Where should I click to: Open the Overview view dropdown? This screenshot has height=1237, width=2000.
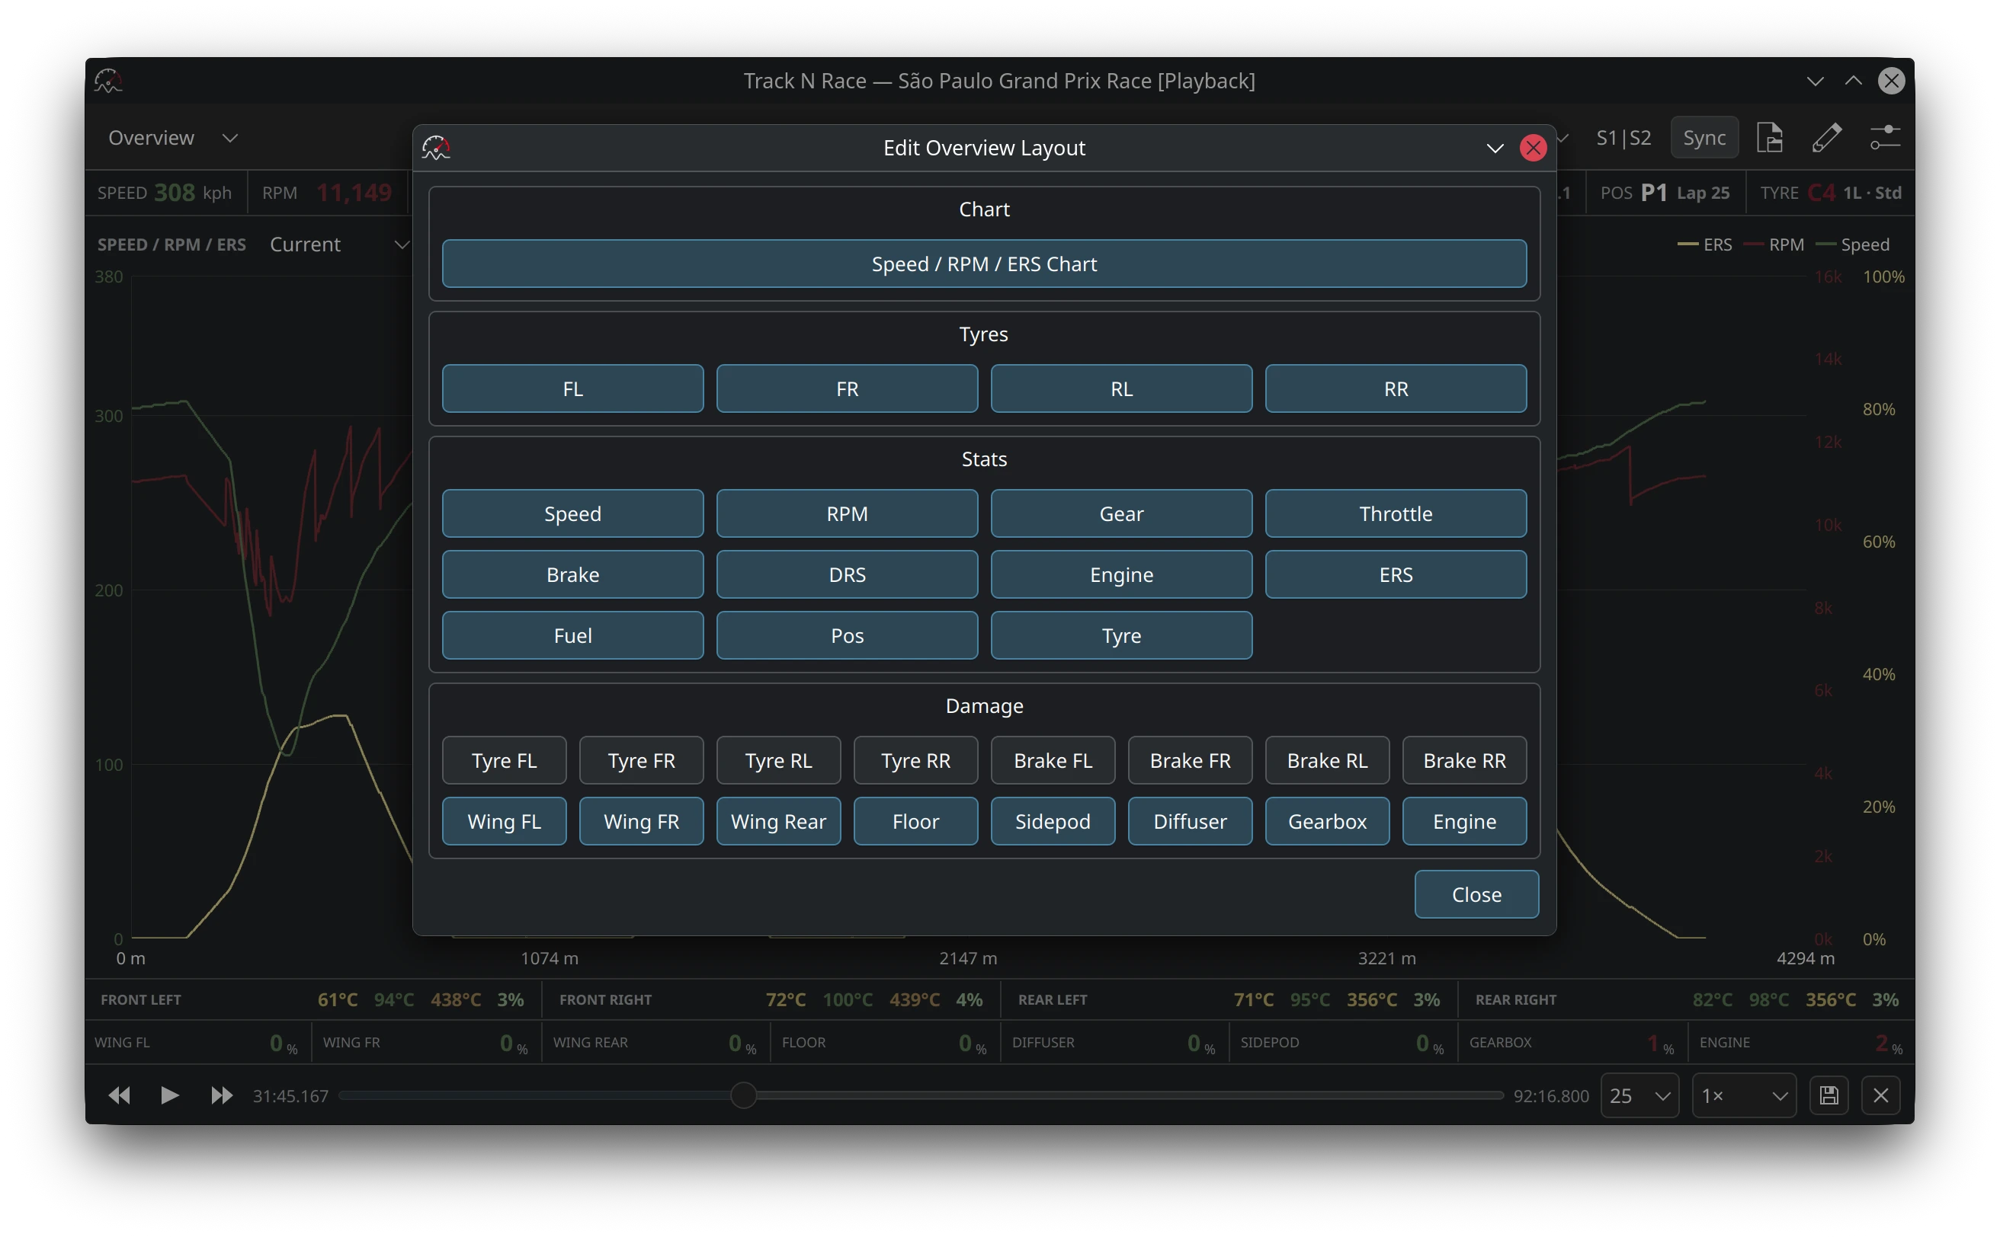pos(173,137)
